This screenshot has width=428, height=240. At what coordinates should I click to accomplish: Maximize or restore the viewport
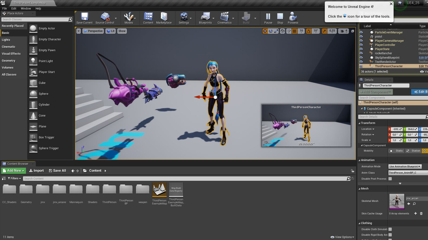click(353, 31)
